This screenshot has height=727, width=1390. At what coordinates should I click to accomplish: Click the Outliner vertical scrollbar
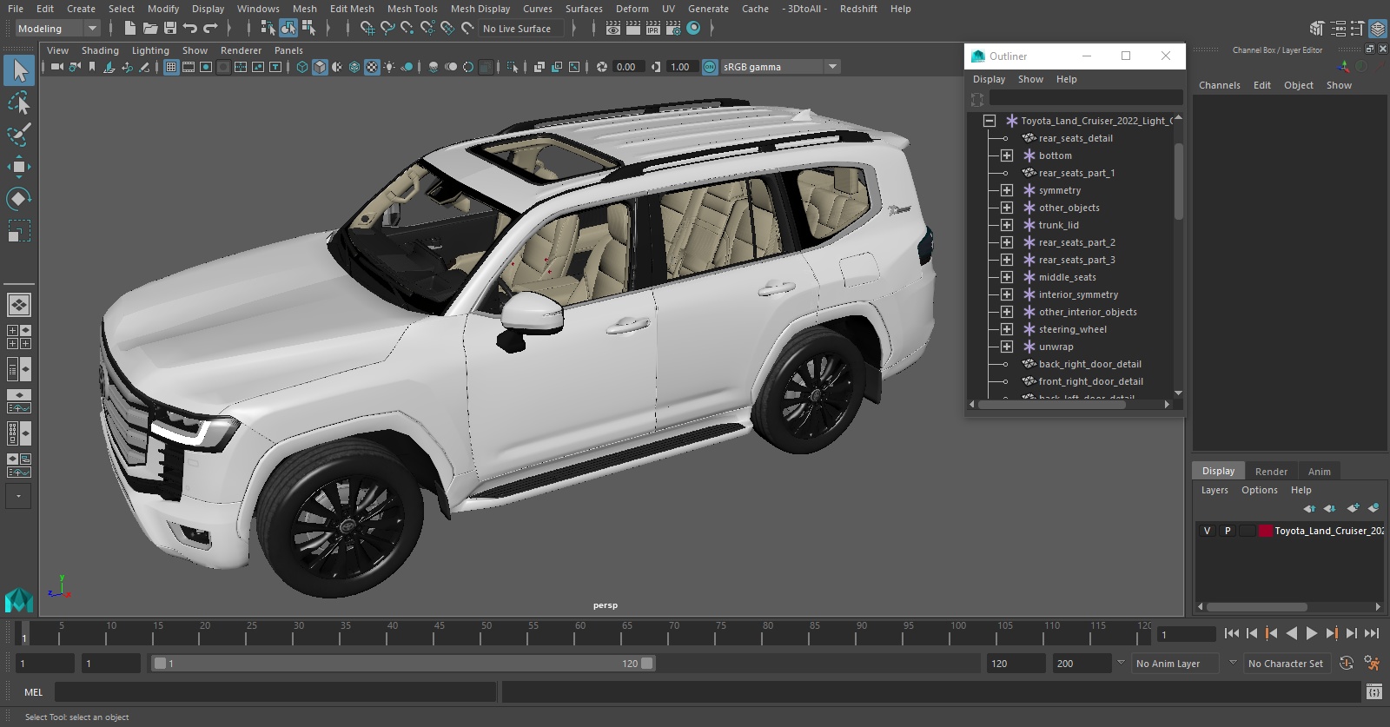(1178, 180)
